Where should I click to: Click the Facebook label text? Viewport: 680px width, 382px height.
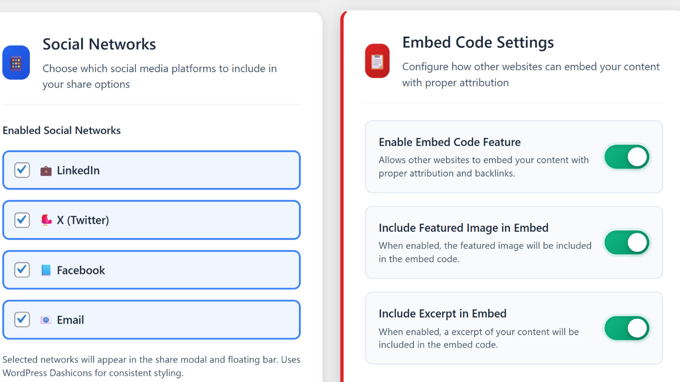(81, 270)
